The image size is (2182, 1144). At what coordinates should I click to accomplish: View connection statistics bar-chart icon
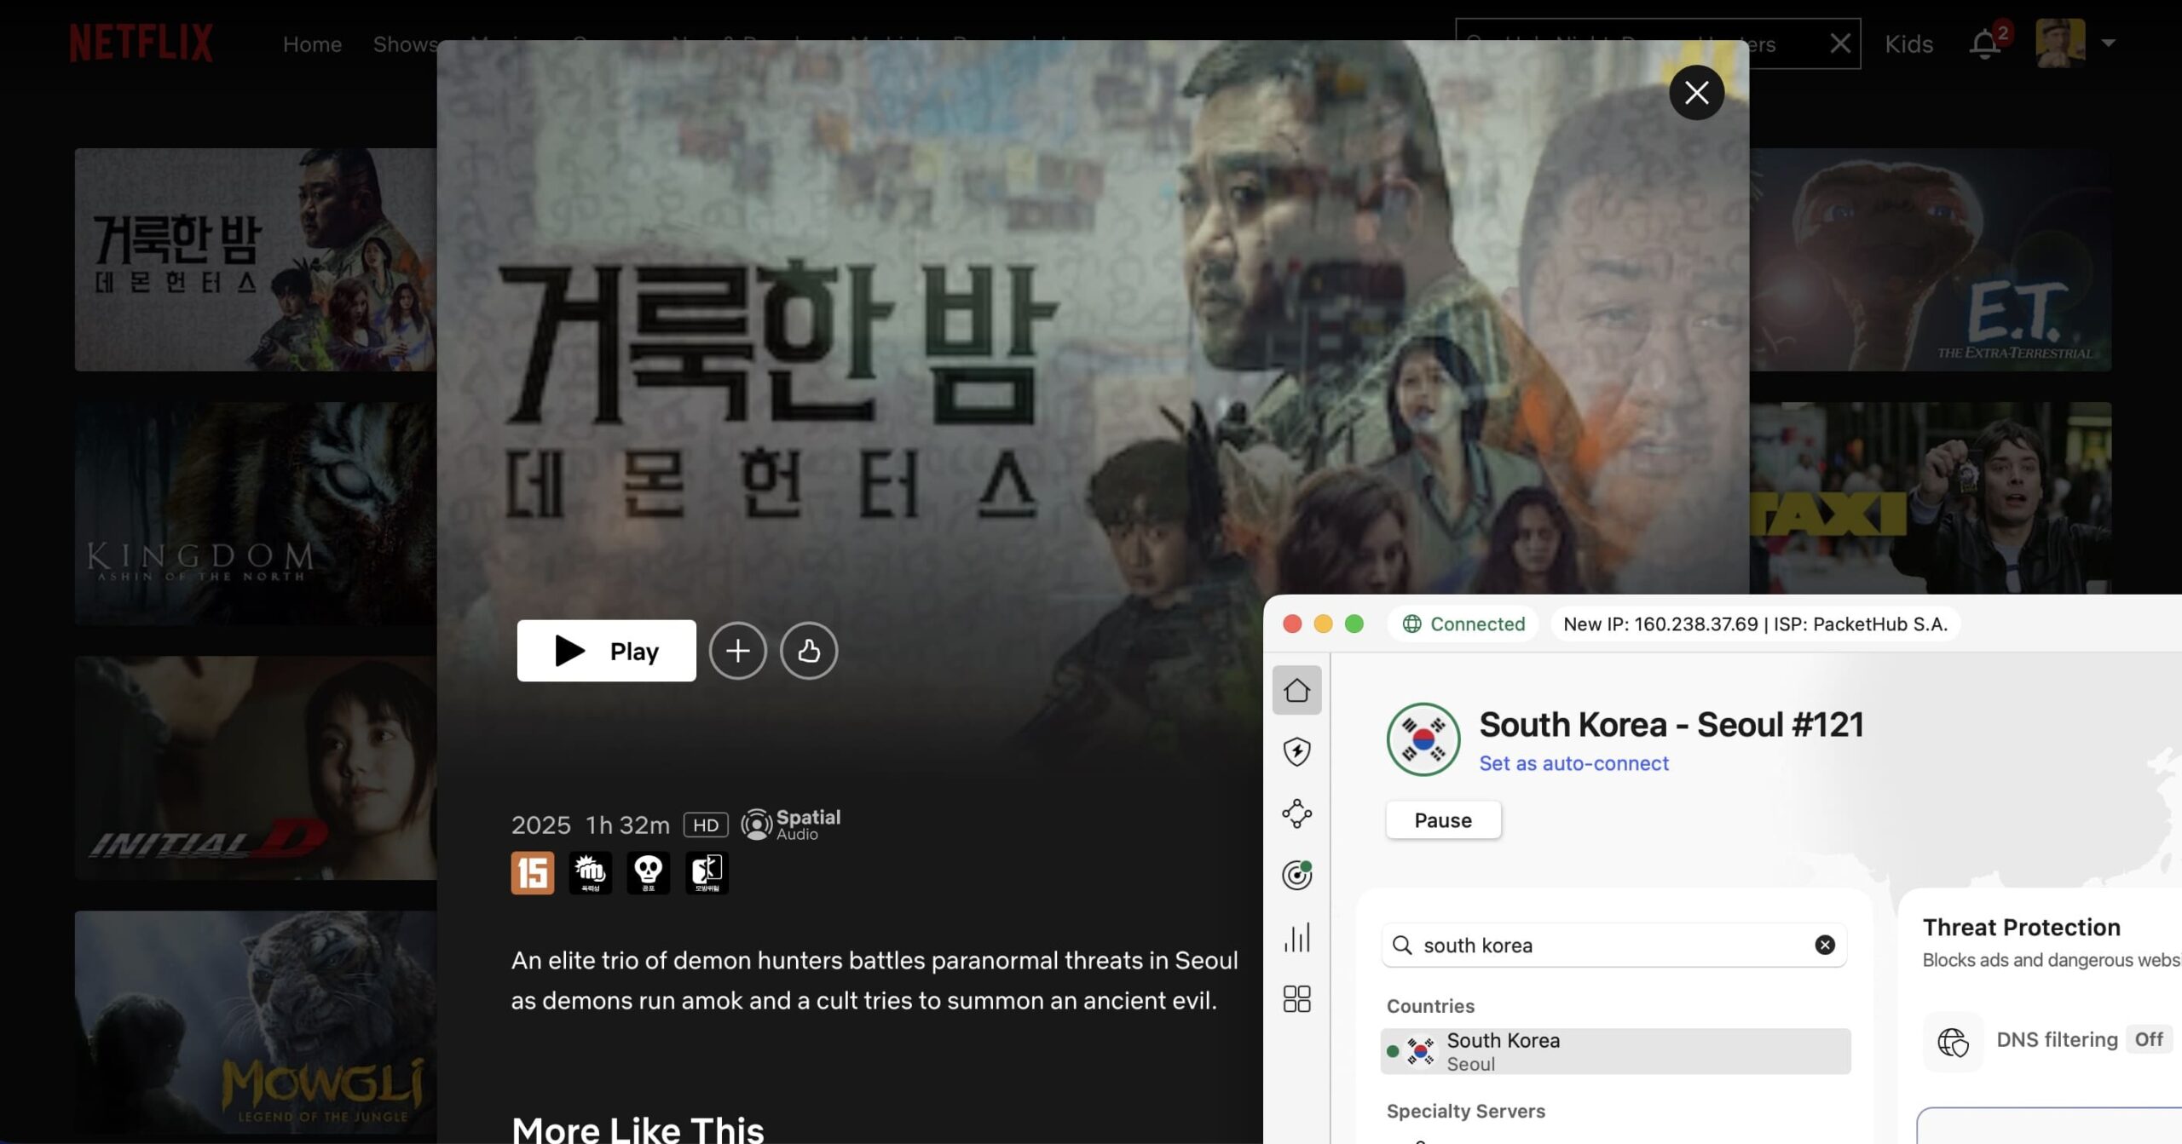point(1297,938)
